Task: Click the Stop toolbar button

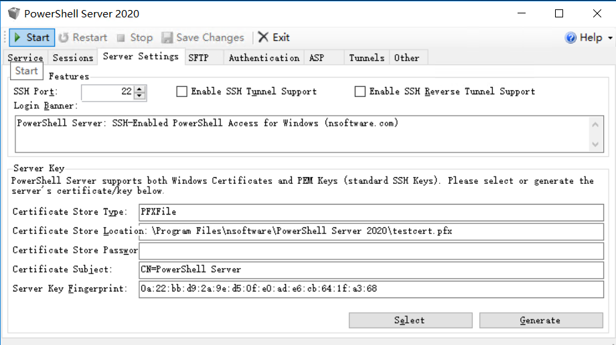Action: [135, 37]
